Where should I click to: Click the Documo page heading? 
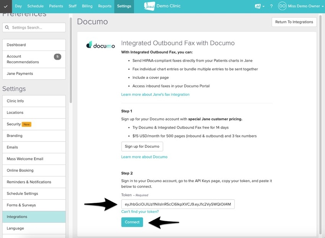(x=93, y=21)
